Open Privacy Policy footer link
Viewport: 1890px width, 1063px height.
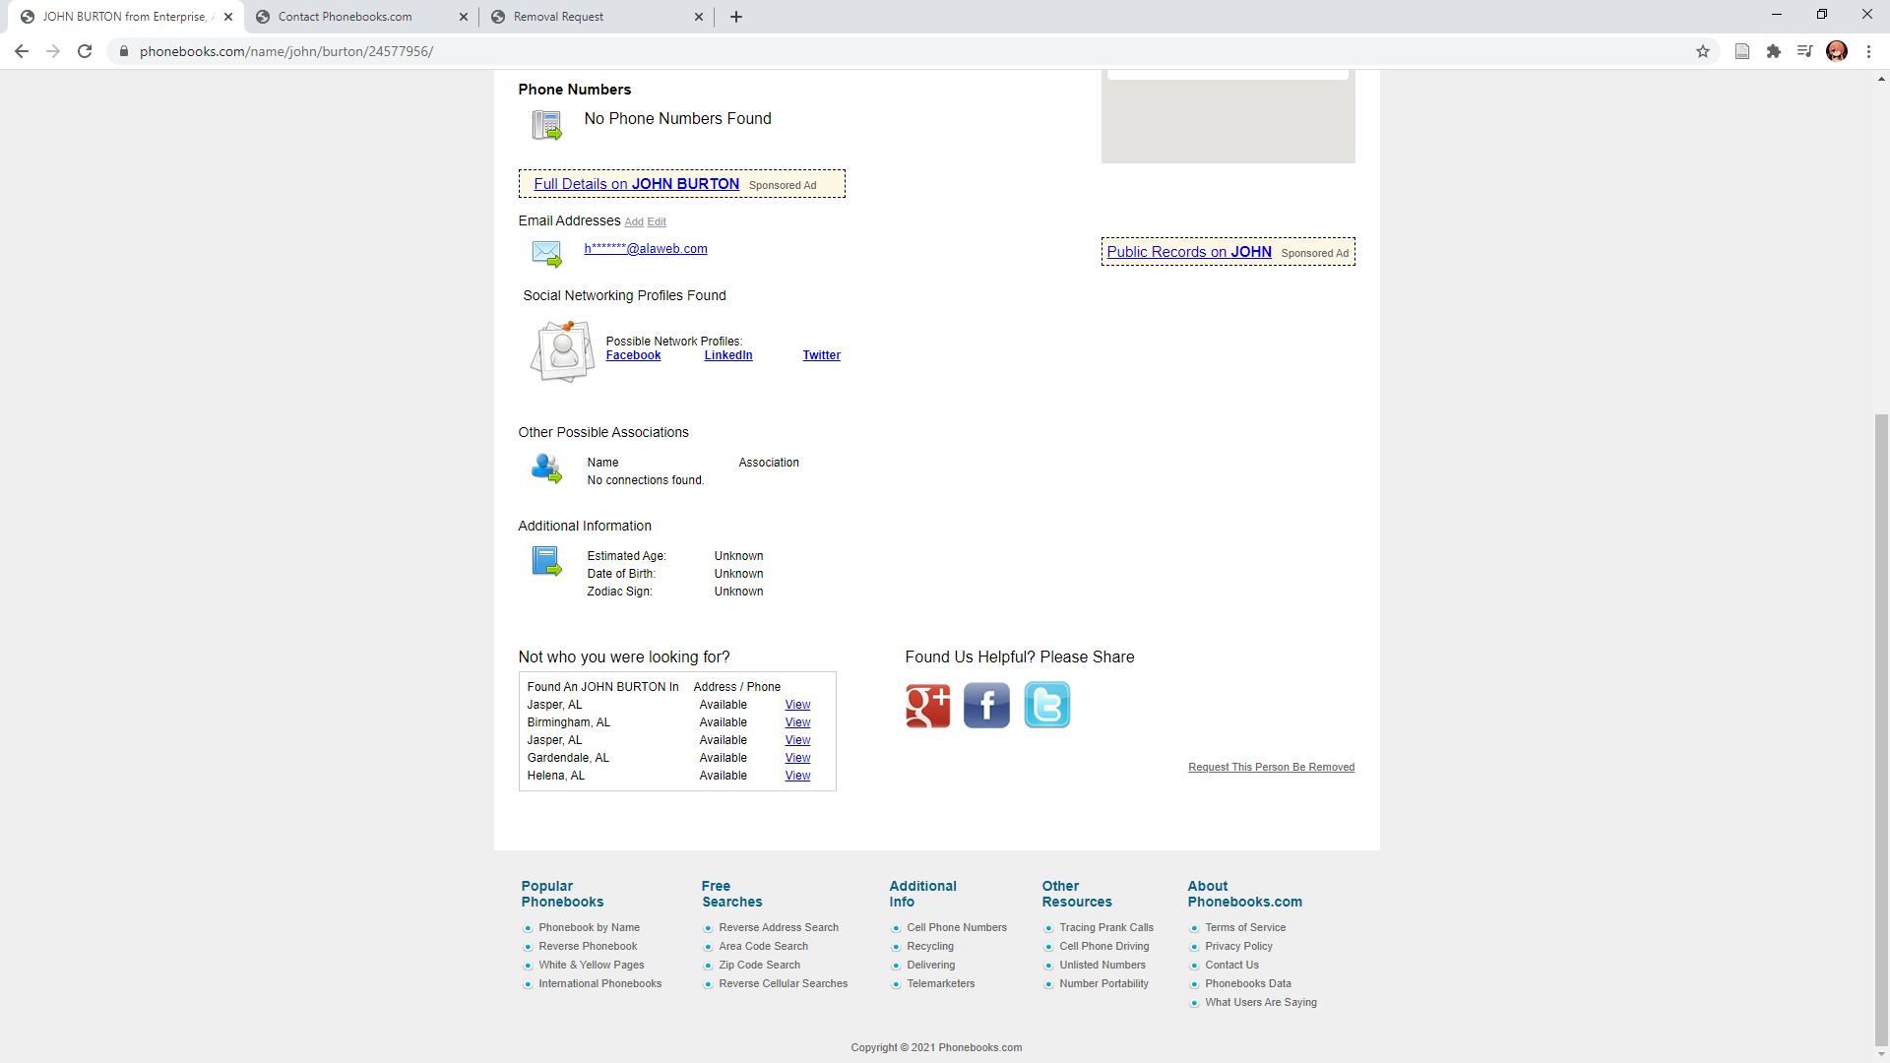click(1238, 946)
